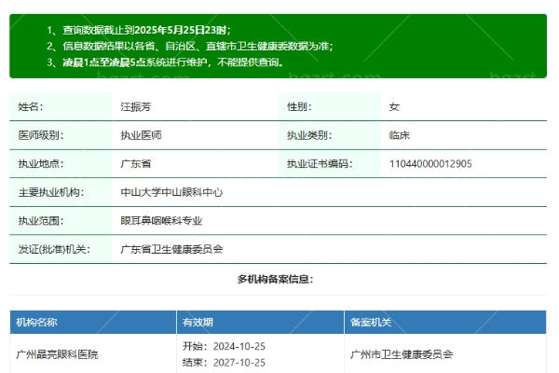Select the value '广东省'
Viewport: 559px width, 373px height.
pos(136,164)
